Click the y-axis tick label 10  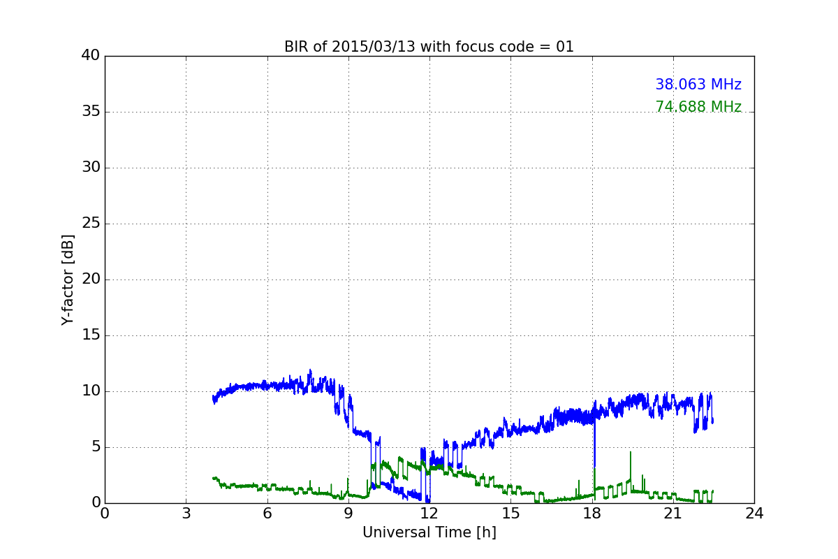pyautogui.click(x=90, y=391)
